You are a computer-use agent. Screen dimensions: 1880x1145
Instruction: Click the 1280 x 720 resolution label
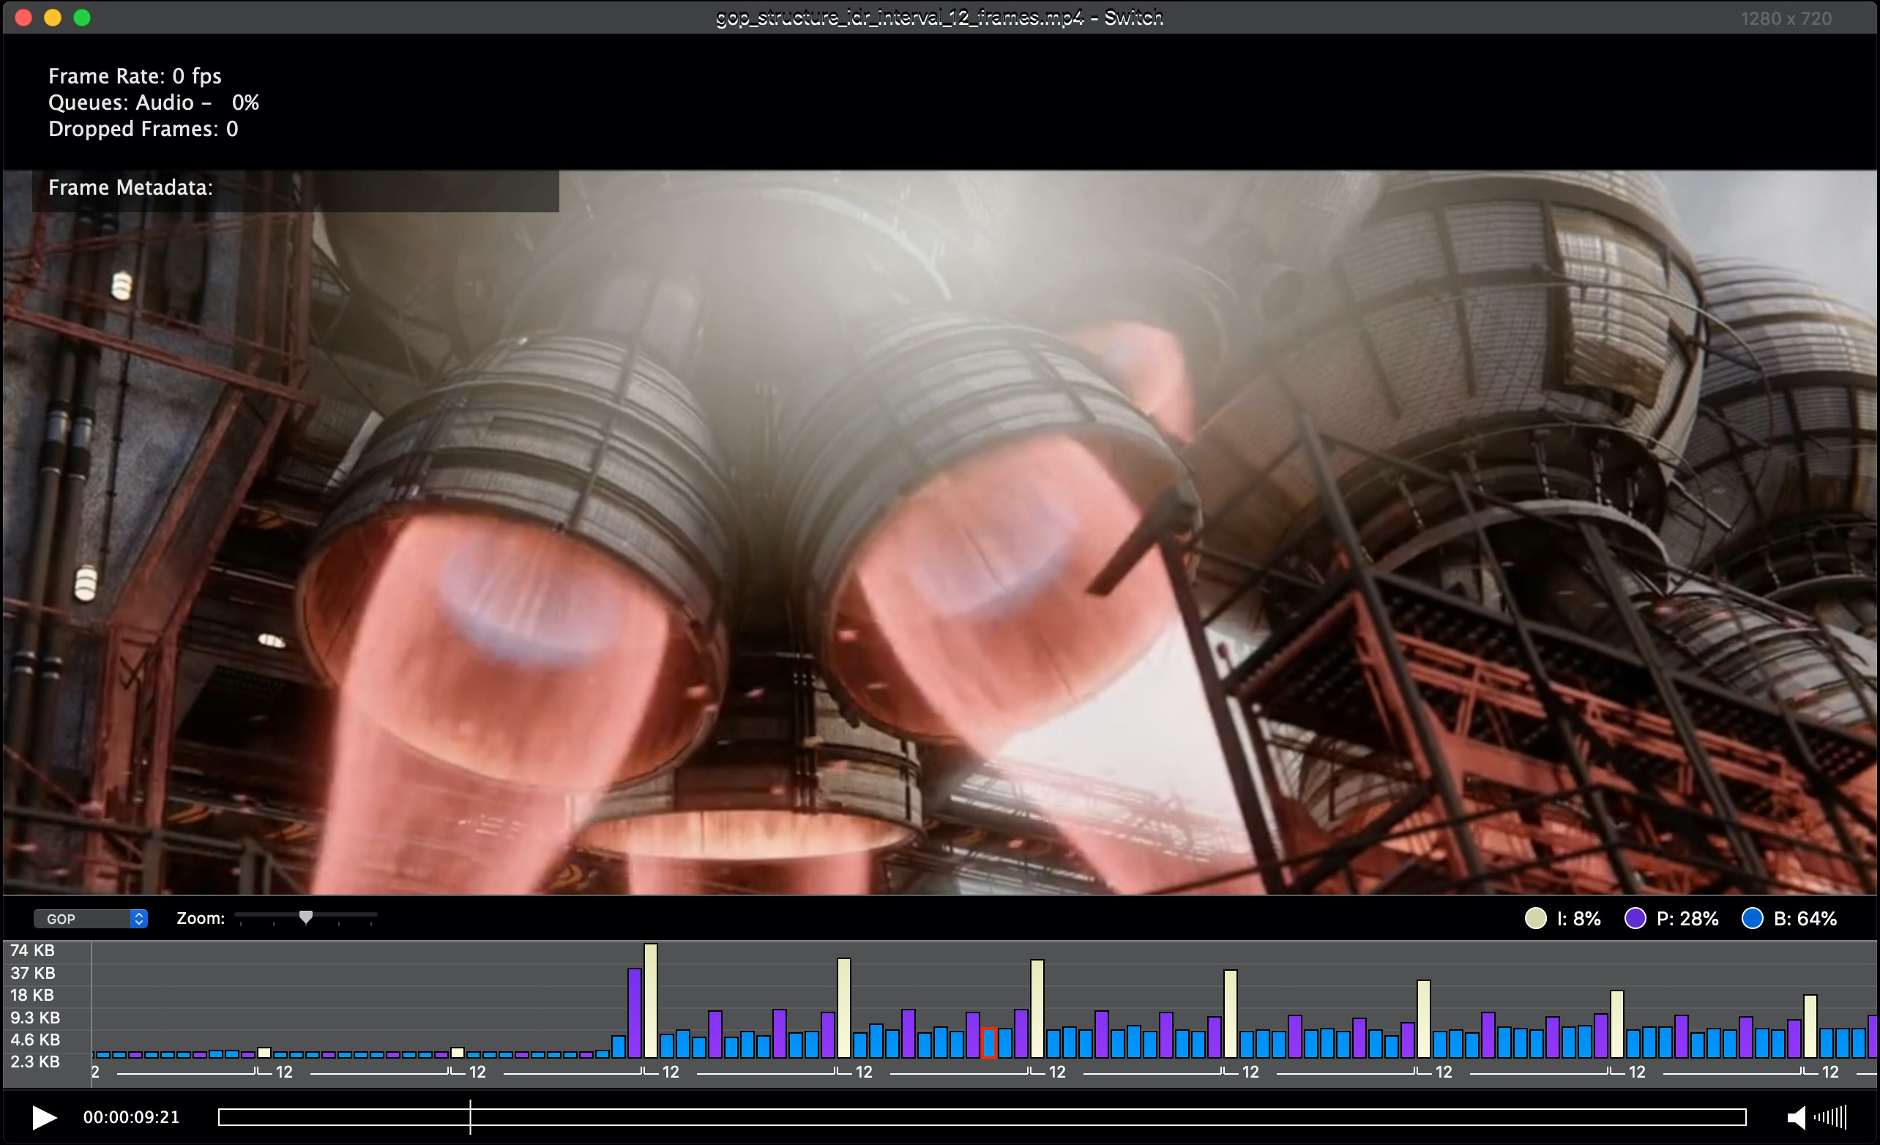tap(1786, 18)
